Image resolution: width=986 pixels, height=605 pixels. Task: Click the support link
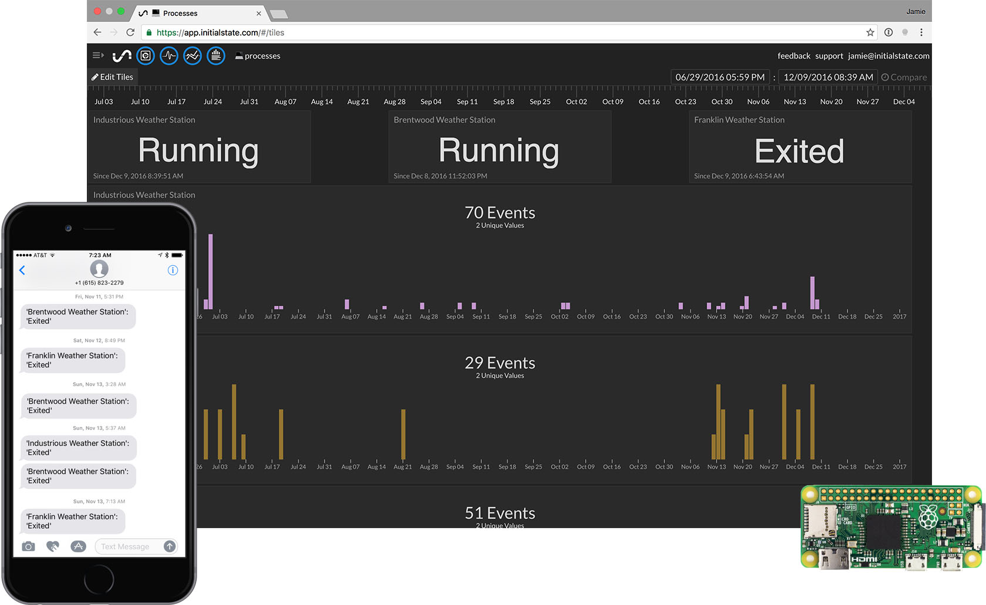[829, 56]
